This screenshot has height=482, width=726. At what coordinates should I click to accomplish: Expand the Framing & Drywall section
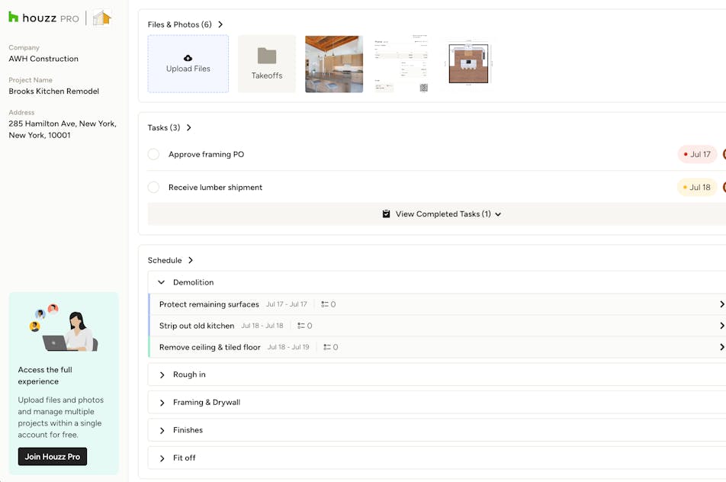point(162,402)
